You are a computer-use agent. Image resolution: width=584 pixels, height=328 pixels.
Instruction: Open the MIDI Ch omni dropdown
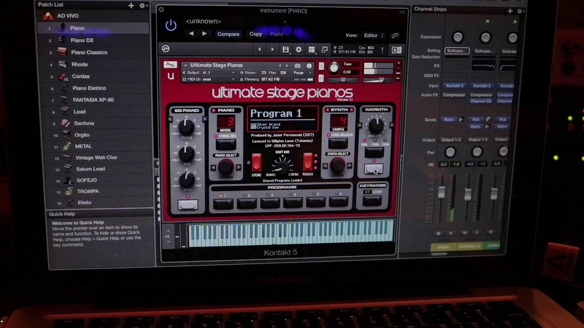209,79
